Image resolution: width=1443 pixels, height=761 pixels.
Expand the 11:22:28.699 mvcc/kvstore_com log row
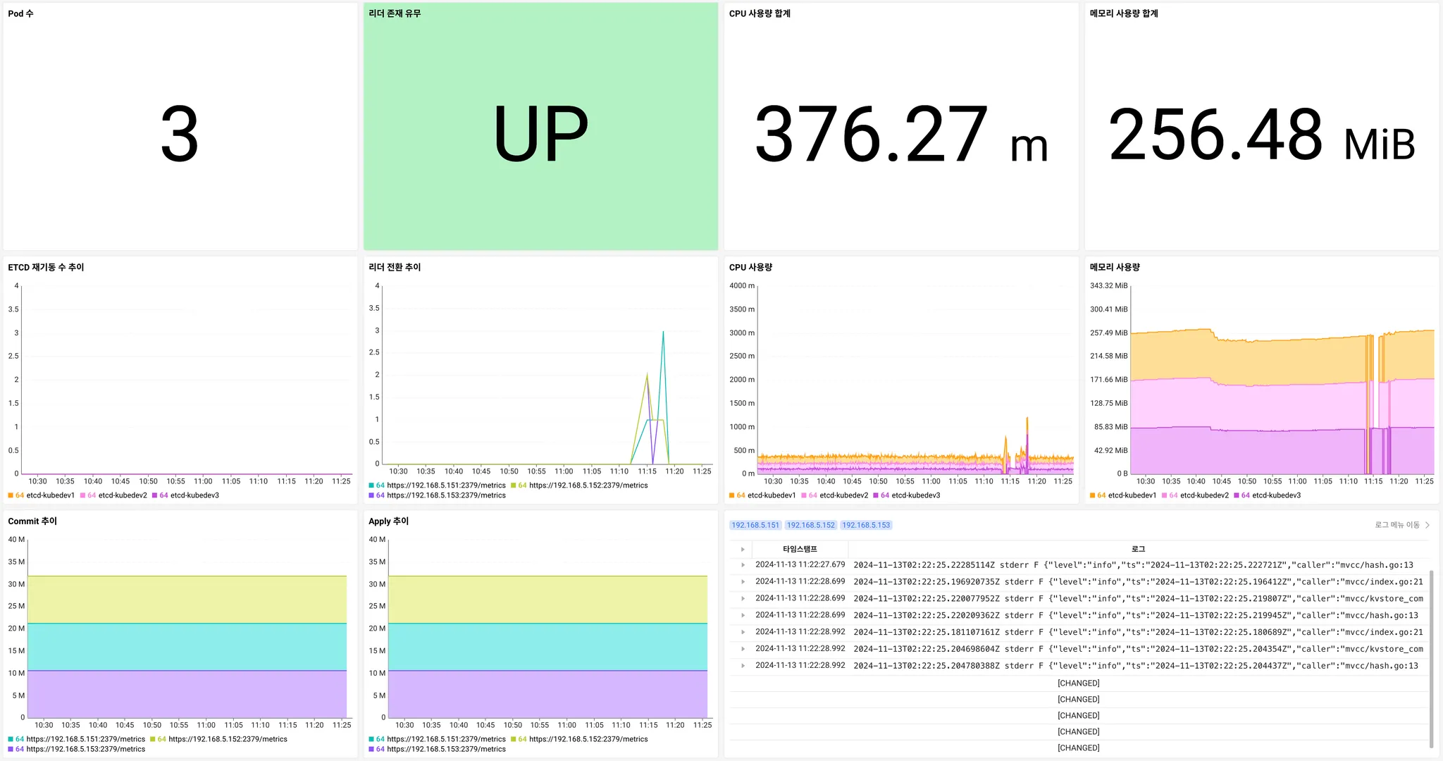[743, 598]
